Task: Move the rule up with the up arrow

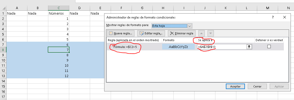Action: [202, 33]
